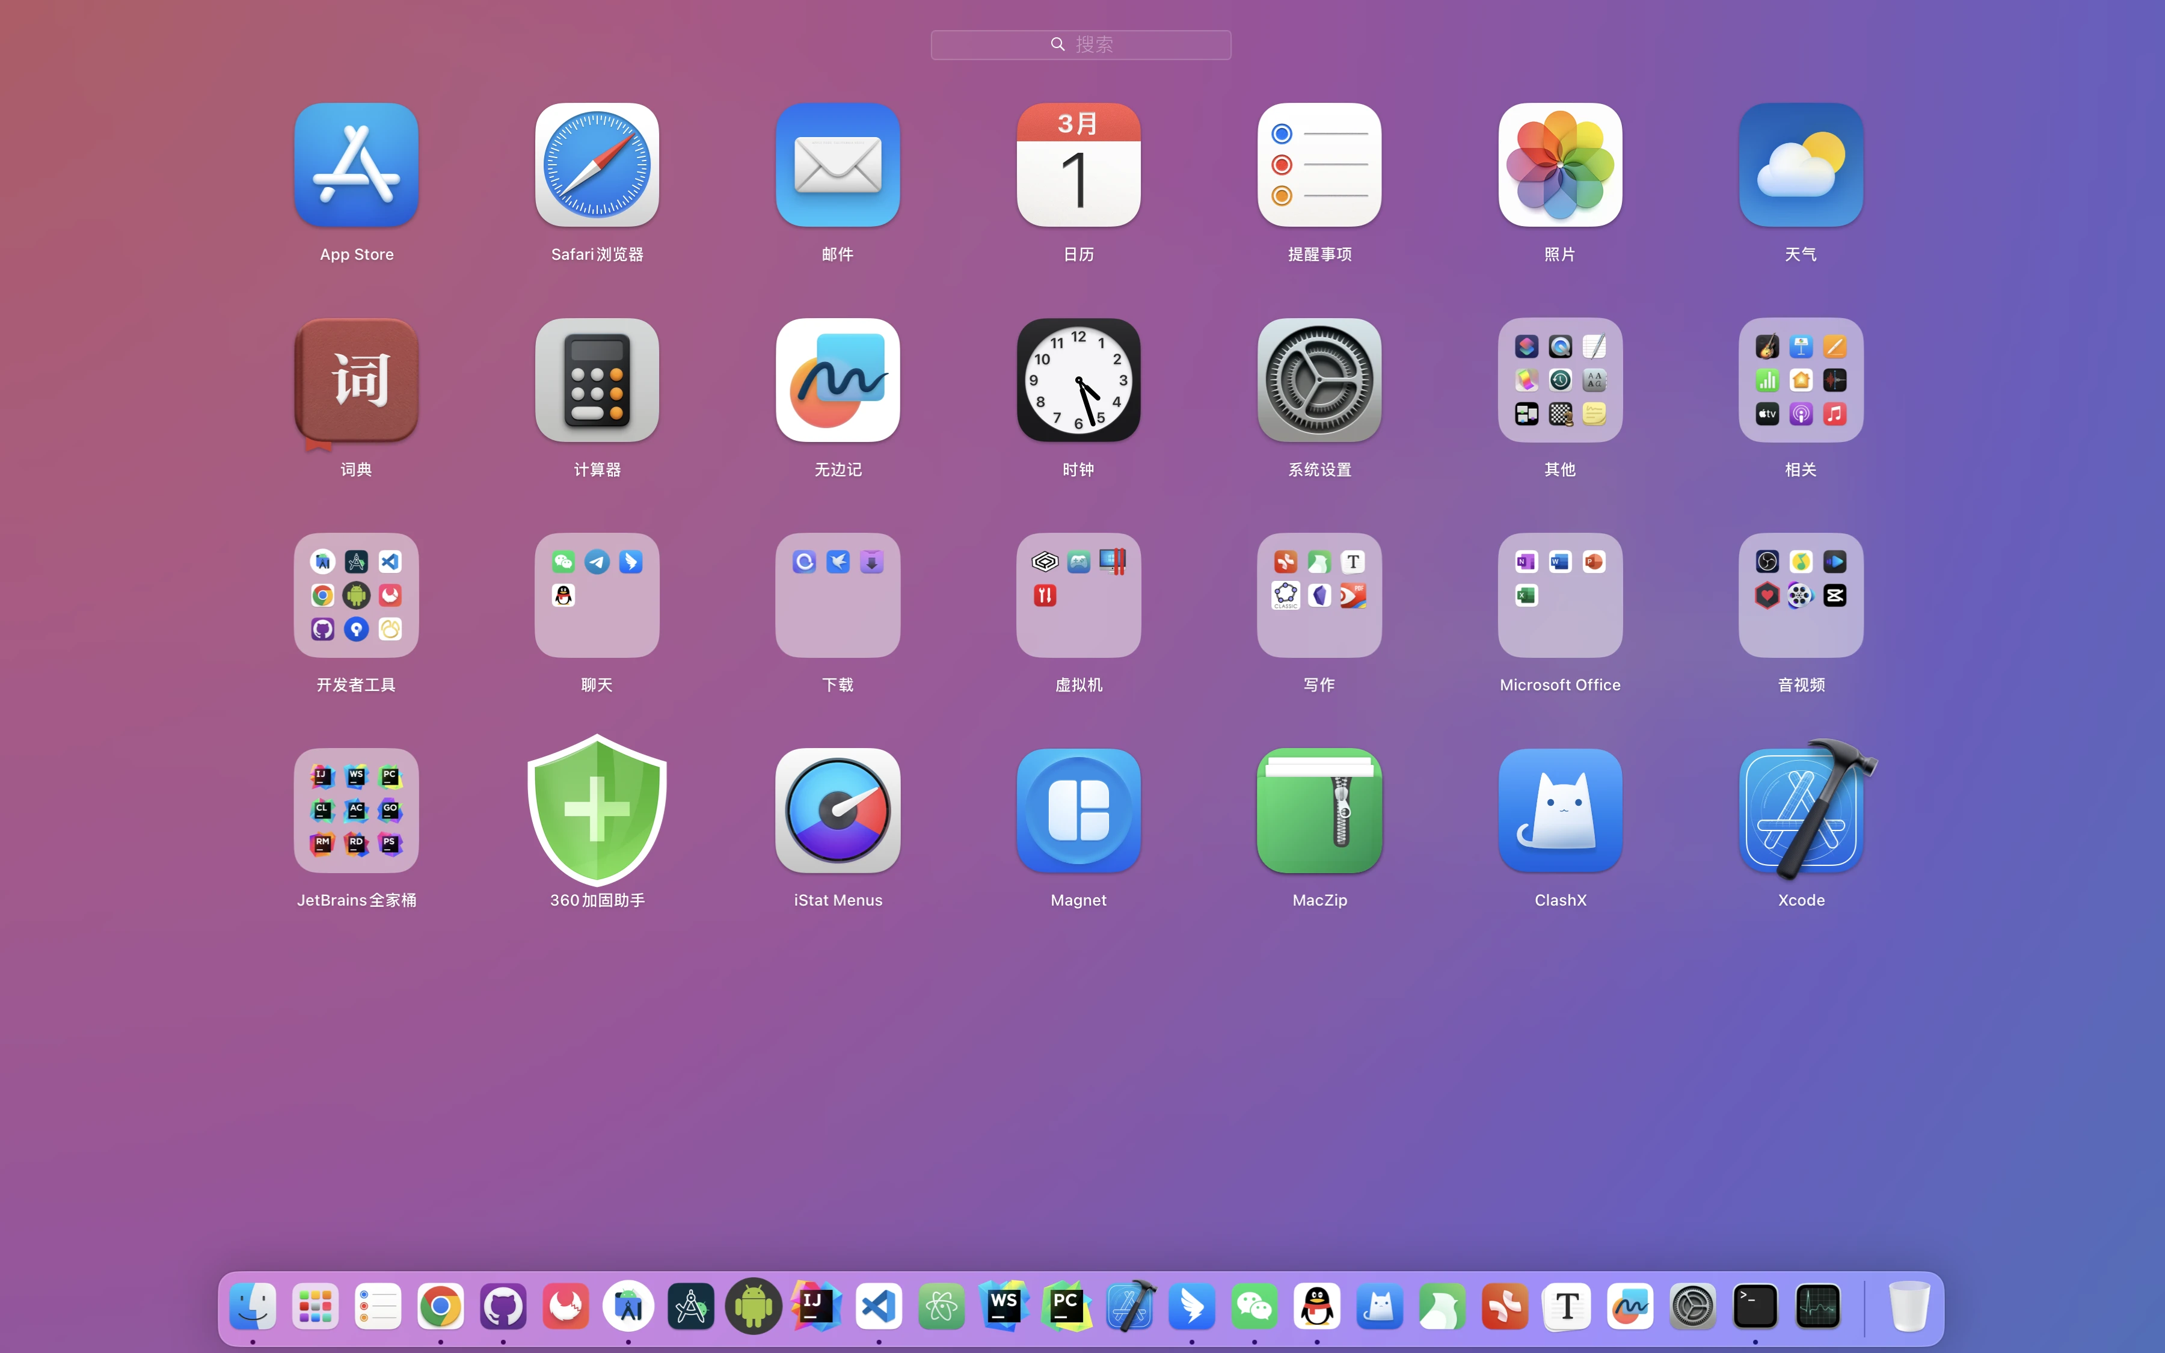This screenshot has height=1353, width=2165.
Task: Open Freeform in the Dock
Action: point(1630,1307)
